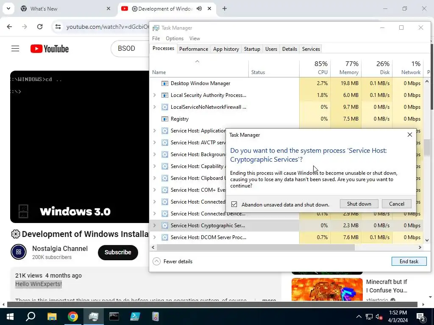Expand Service Host: Clipboard row

[x=154, y=178]
